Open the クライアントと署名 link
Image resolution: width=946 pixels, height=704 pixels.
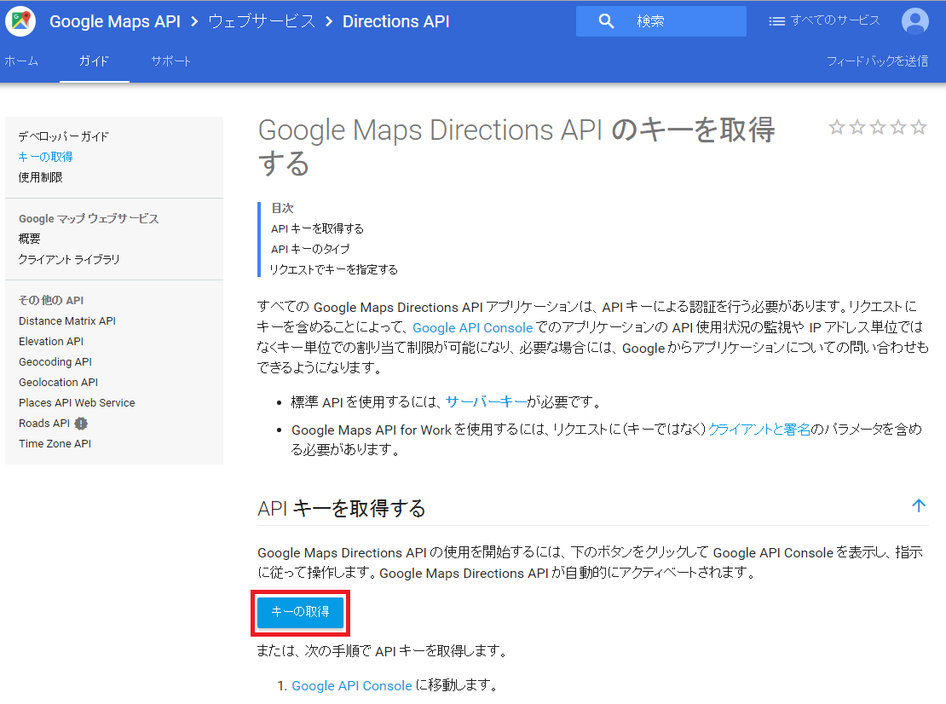[x=759, y=430]
